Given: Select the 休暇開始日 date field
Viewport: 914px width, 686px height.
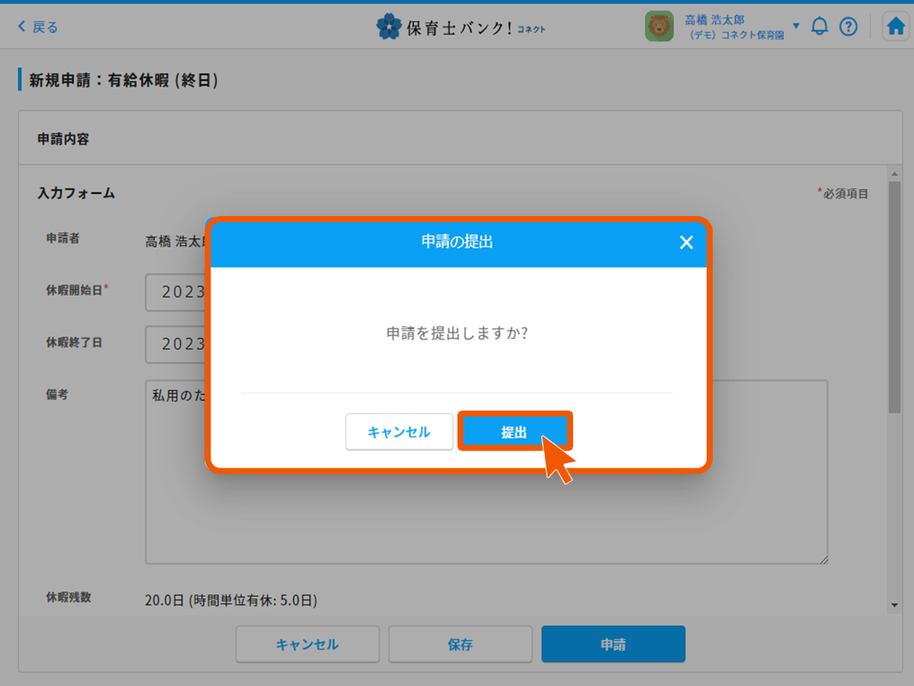Looking at the screenshot, I should (x=176, y=292).
